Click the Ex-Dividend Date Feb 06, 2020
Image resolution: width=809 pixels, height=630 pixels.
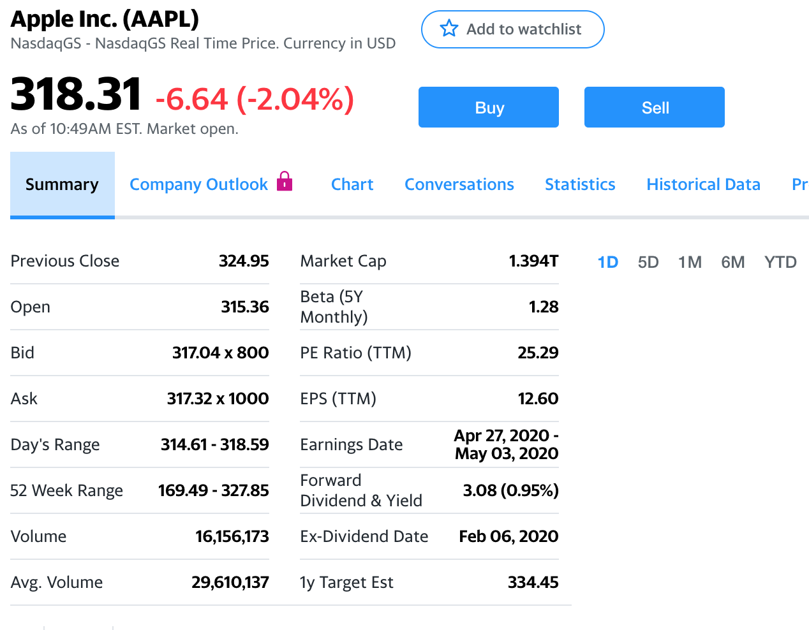[x=508, y=536]
